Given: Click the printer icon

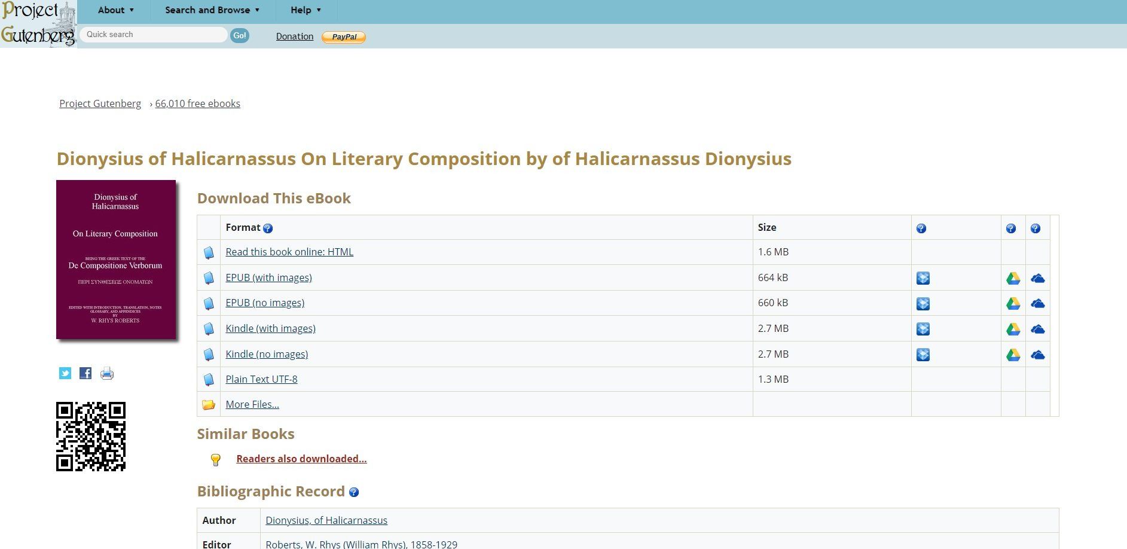Looking at the screenshot, I should (107, 374).
